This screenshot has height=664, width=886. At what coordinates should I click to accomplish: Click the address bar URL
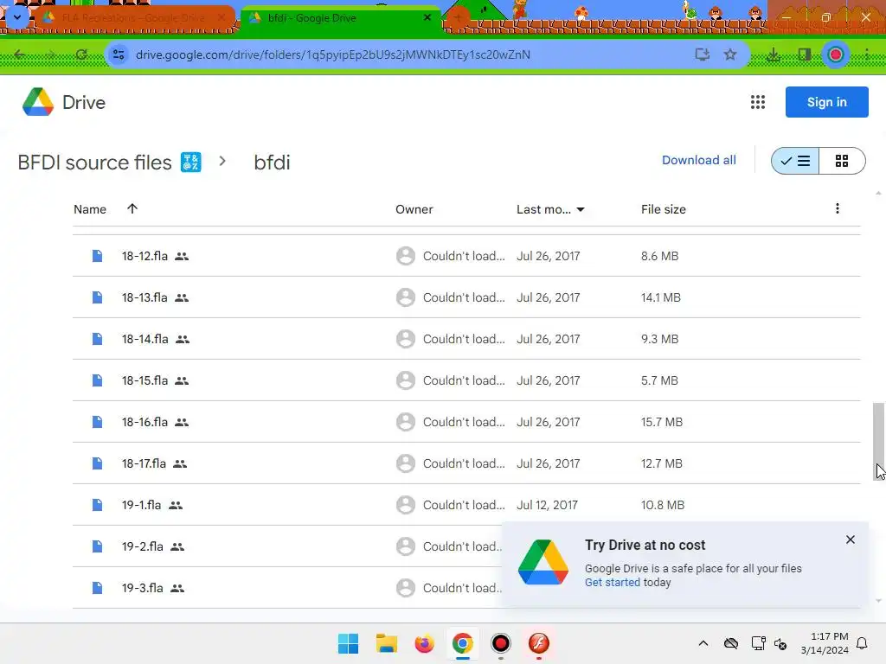[333, 54]
